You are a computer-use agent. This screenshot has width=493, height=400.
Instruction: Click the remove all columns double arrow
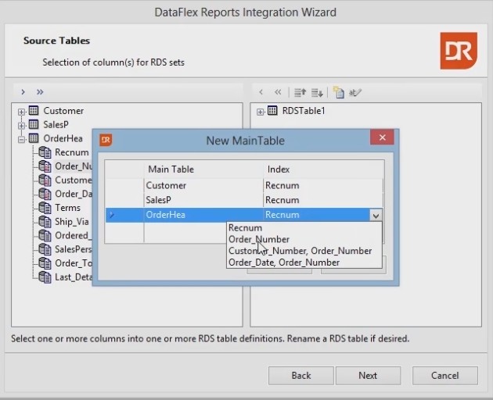click(277, 92)
